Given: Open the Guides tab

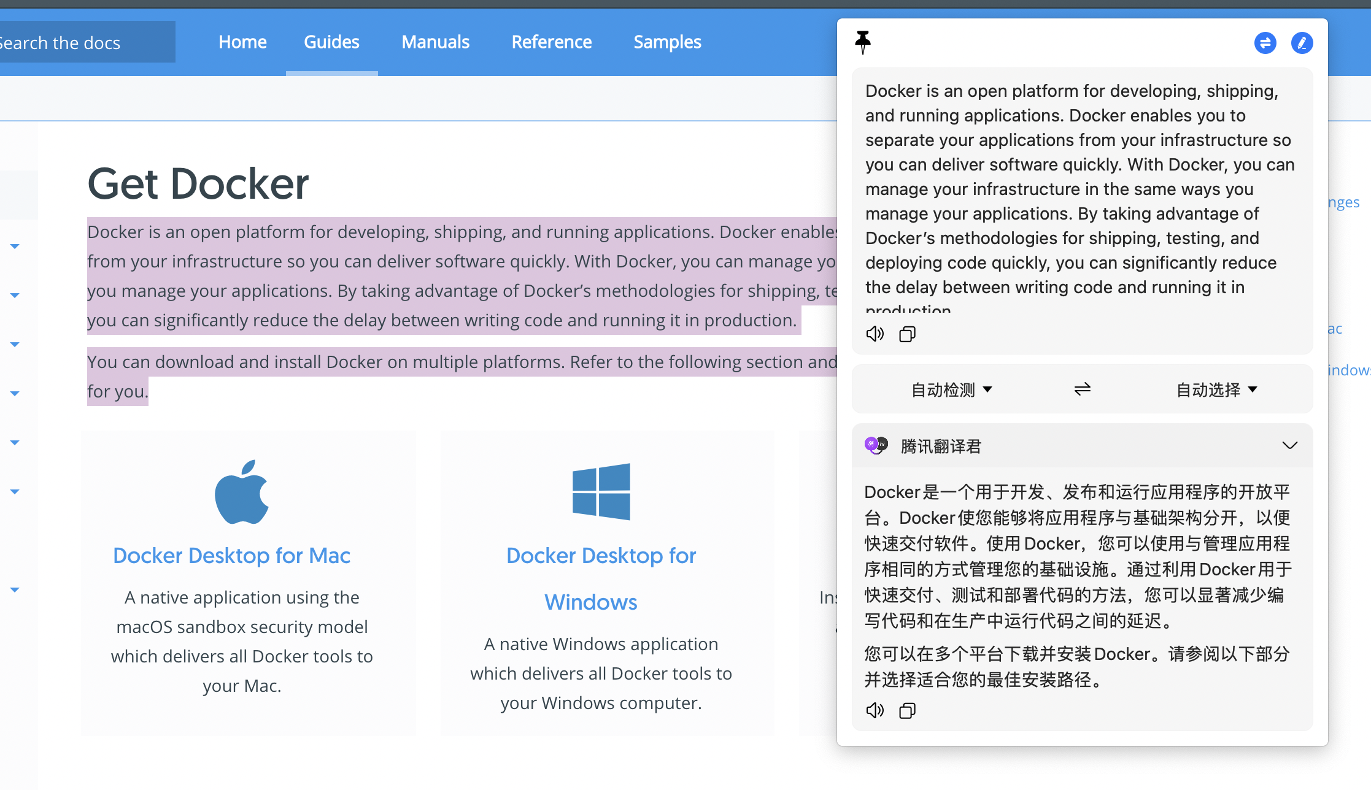Looking at the screenshot, I should pos(331,42).
